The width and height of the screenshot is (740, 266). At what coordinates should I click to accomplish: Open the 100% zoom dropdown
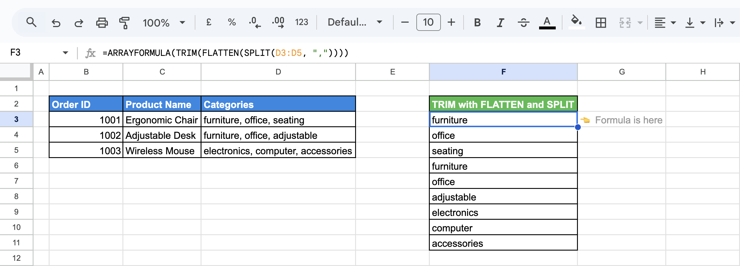[x=164, y=22]
